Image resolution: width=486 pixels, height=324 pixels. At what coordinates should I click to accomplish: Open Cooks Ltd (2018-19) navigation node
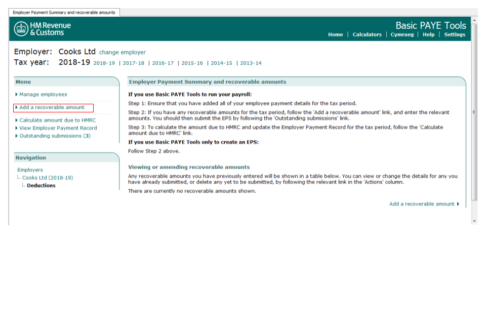[48, 178]
